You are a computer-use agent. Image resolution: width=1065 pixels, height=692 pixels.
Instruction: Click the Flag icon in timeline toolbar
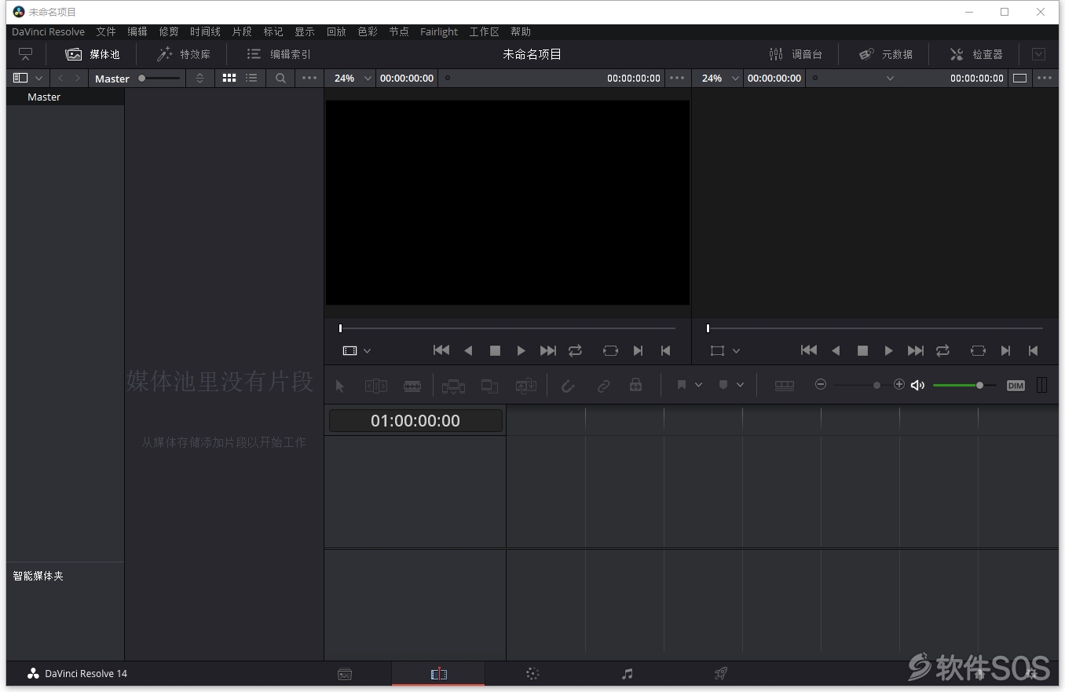681,385
